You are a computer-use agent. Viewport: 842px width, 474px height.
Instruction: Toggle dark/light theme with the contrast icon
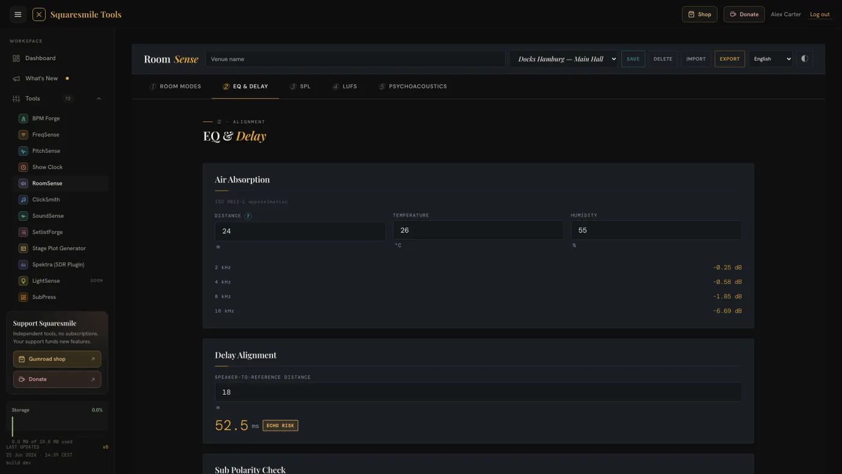pyautogui.click(x=805, y=59)
